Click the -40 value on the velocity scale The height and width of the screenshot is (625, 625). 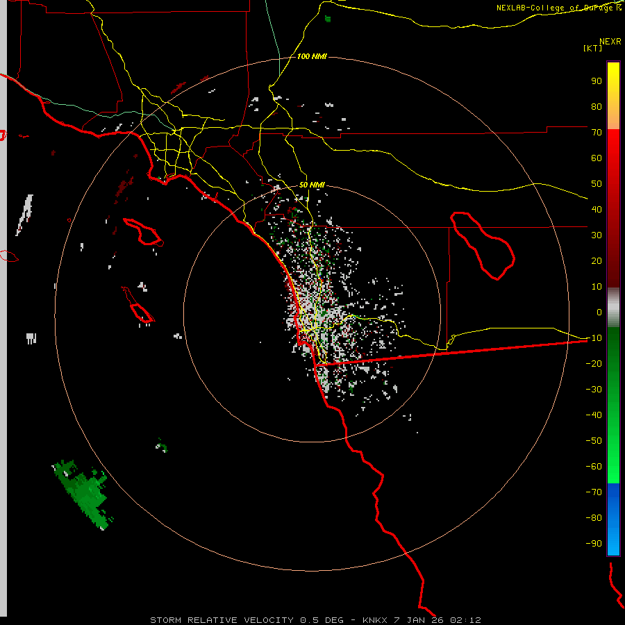coord(594,415)
